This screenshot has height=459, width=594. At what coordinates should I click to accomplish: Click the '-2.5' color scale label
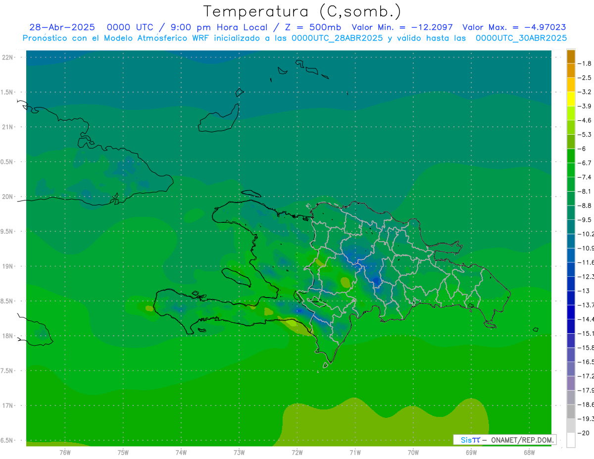[x=585, y=78]
